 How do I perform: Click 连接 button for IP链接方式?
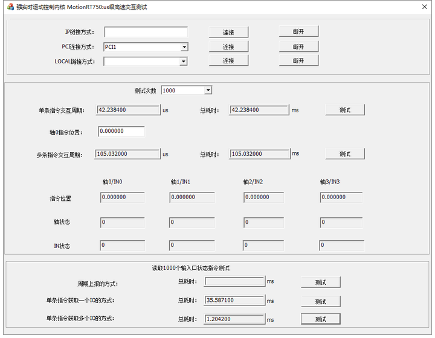pos(228,32)
